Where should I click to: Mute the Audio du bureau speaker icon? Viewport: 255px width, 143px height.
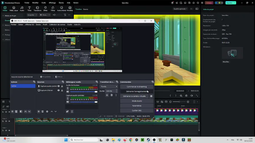coord(68,92)
